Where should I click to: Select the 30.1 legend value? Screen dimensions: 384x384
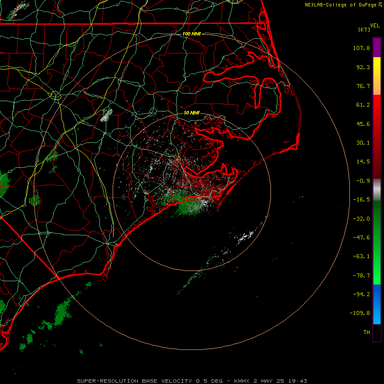pyautogui.click(x=363, y=143)
